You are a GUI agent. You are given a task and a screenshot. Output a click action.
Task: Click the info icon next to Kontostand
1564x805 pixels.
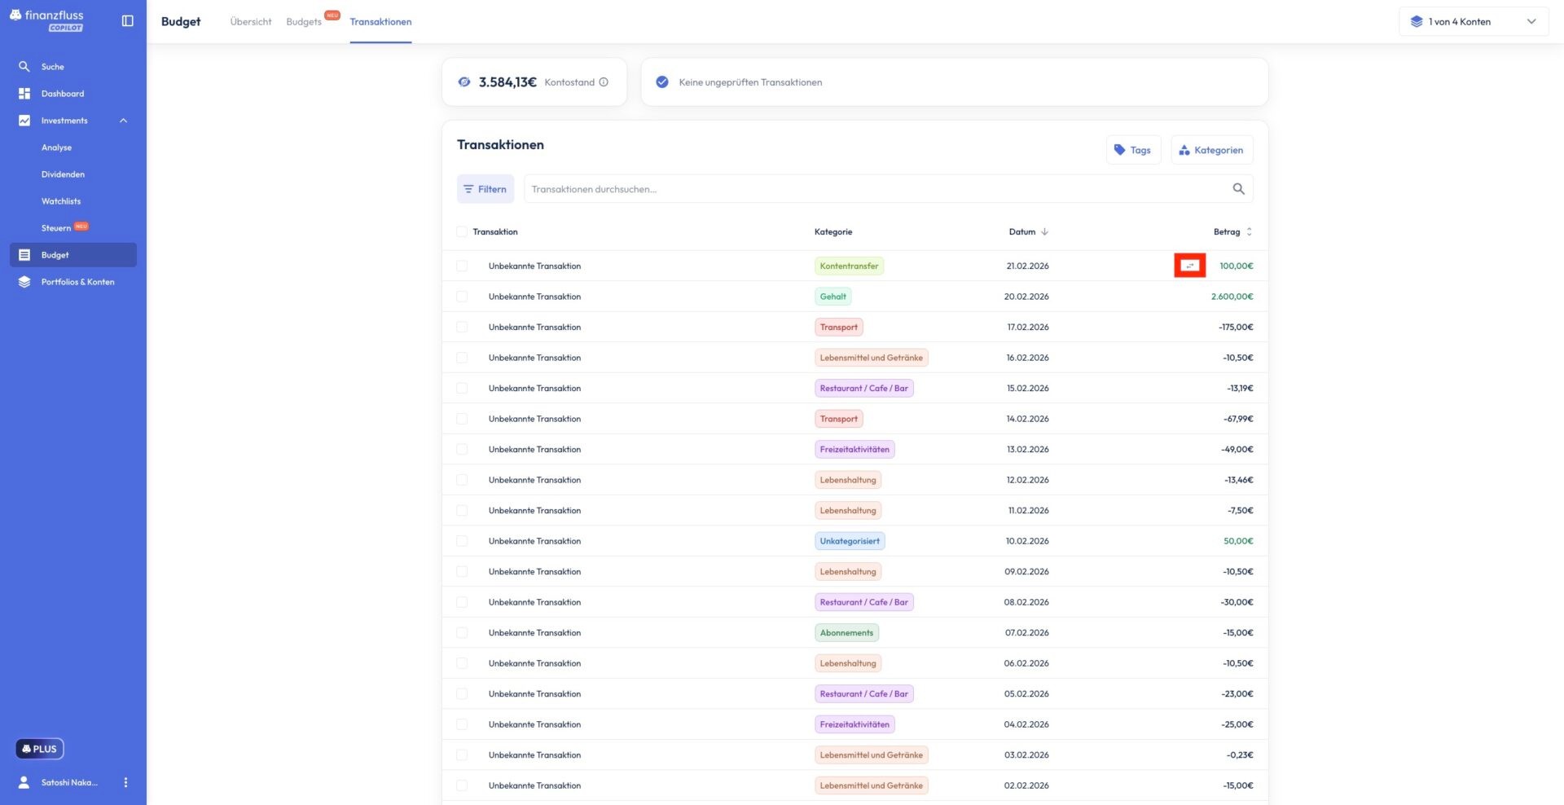604,82
